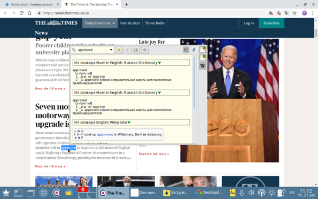Click the stacked windows taskbar icon
This screenshot has height=199, width=318.
(30, 193)
